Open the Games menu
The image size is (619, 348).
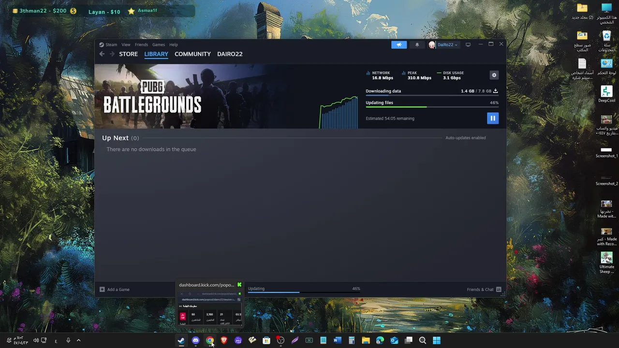[159, 44]
